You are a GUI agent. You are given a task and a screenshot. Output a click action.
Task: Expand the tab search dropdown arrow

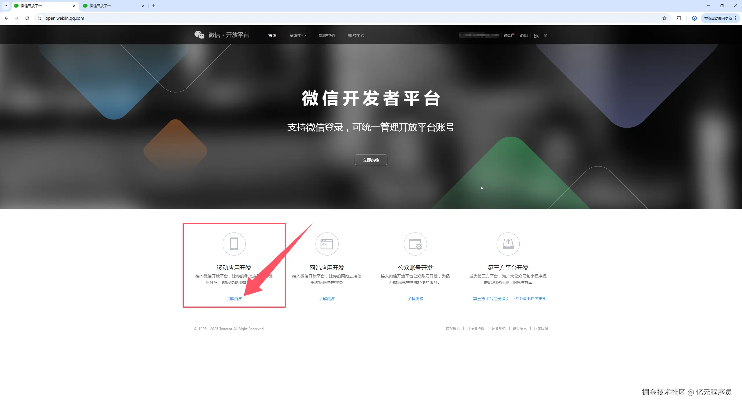tap(6, 6)
